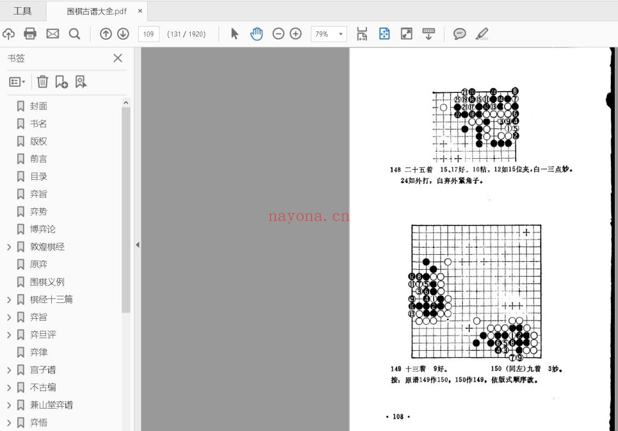Click find current bookmark icon

81,82
